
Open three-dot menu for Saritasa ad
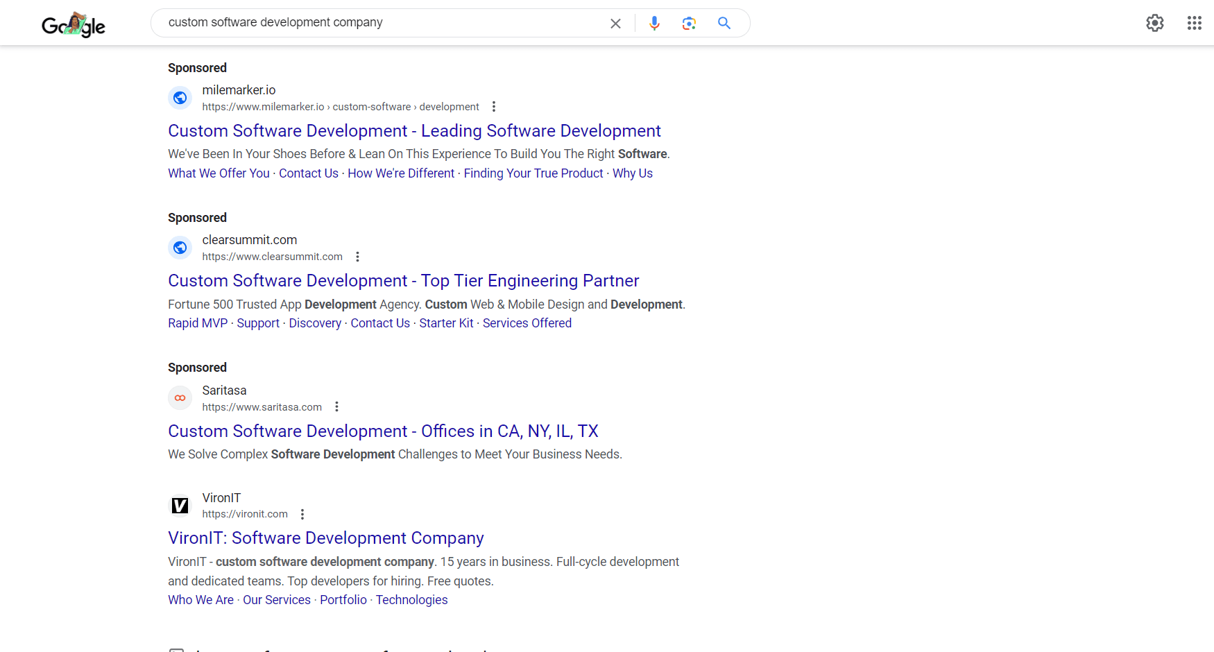(x=336, y=407)
